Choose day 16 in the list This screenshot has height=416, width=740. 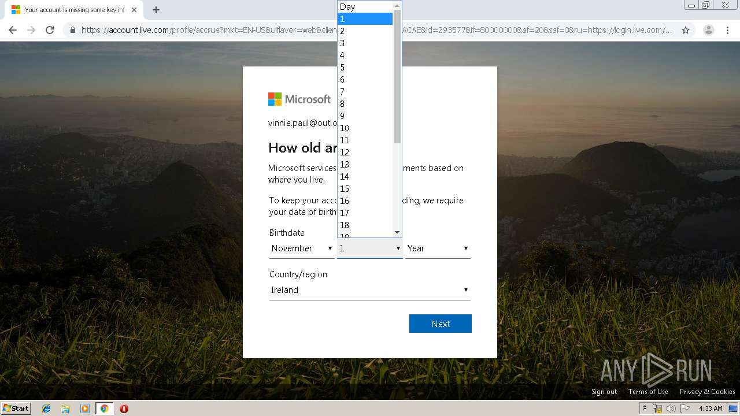365,201
